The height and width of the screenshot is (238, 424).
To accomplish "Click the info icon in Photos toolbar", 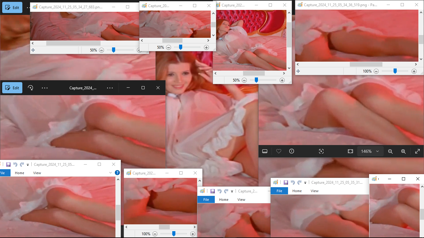I will click(x=291, y=151).
